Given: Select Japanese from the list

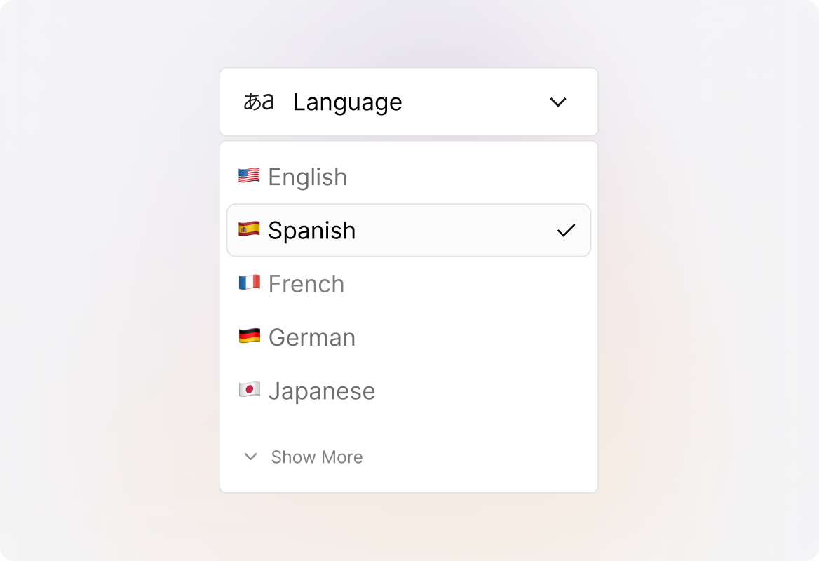Looking at the screenshot, I should (321, 391).
